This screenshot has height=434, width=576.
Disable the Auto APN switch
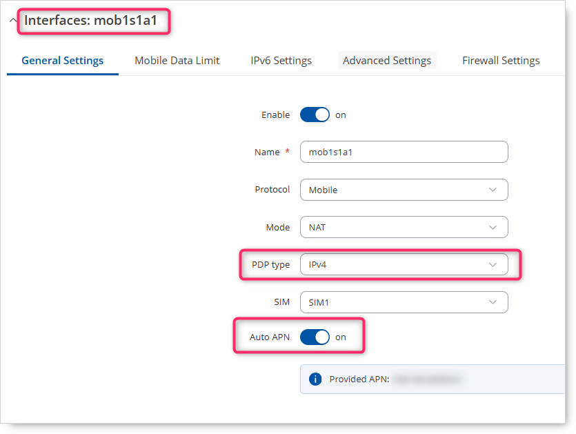(315, 337)
